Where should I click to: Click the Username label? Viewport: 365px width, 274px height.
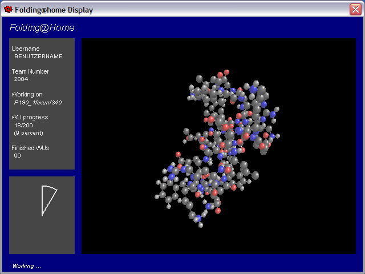[26, 49]
